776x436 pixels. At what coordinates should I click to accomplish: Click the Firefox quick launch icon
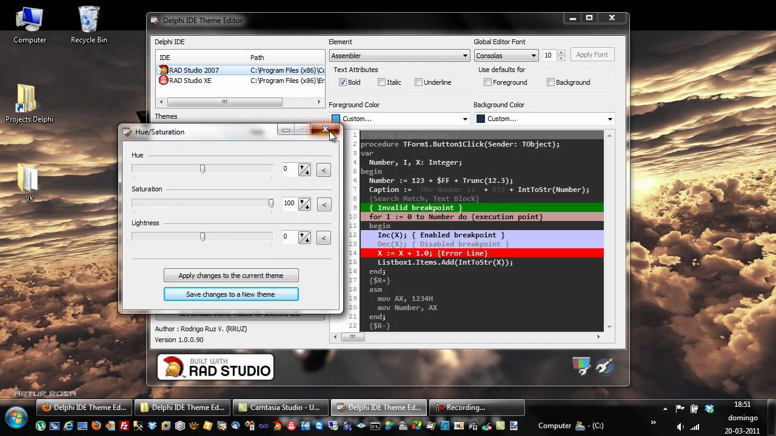(96, 426)
